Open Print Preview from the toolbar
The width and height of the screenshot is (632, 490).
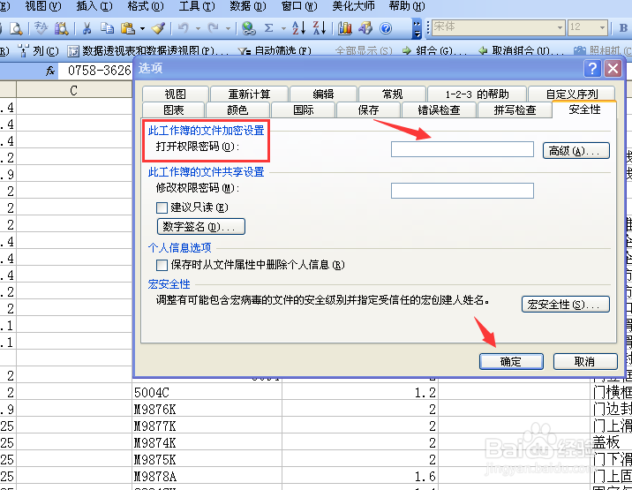(15, 28)
